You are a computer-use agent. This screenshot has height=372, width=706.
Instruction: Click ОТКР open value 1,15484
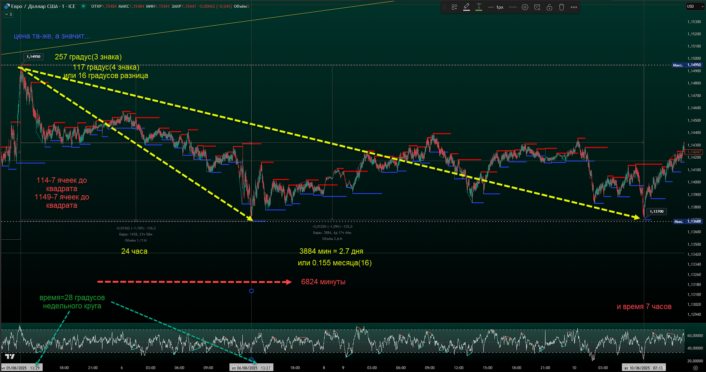click(109, 6)
